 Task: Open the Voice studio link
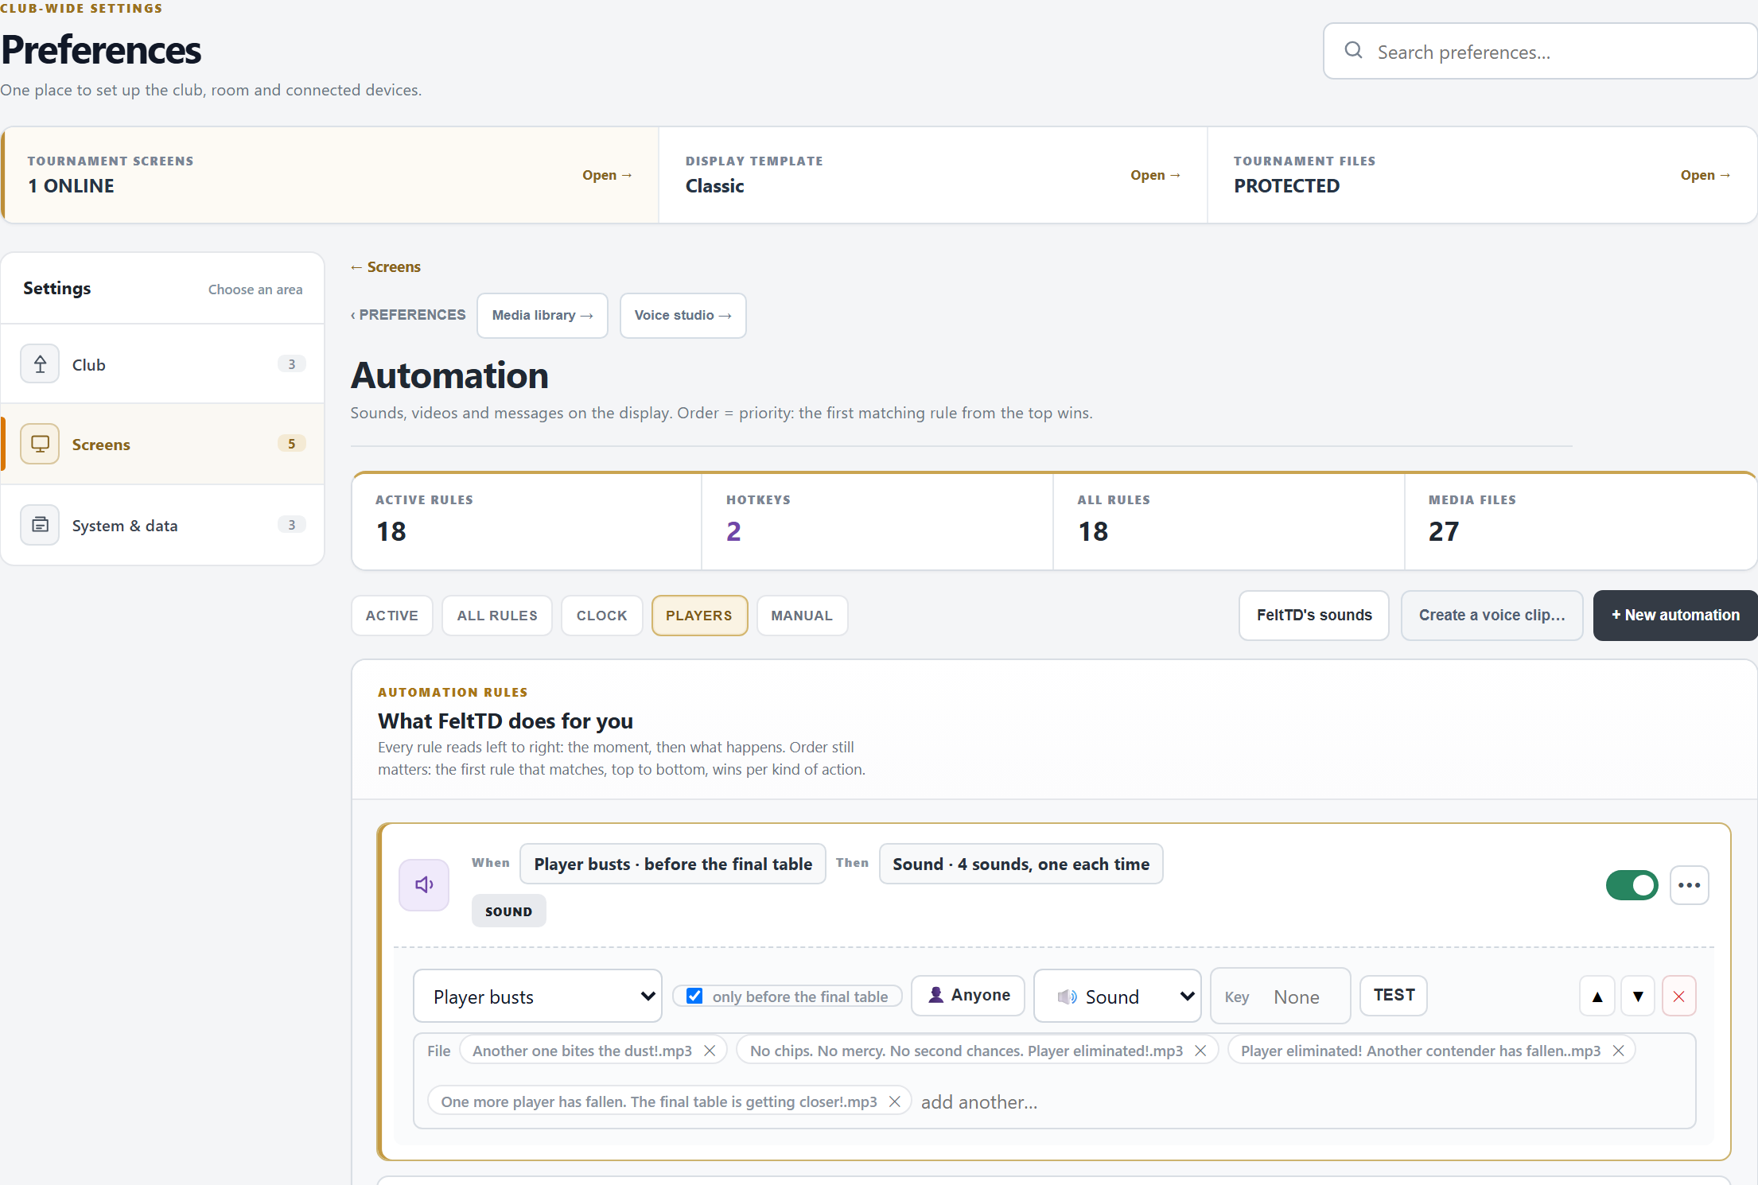click(683, 315)
